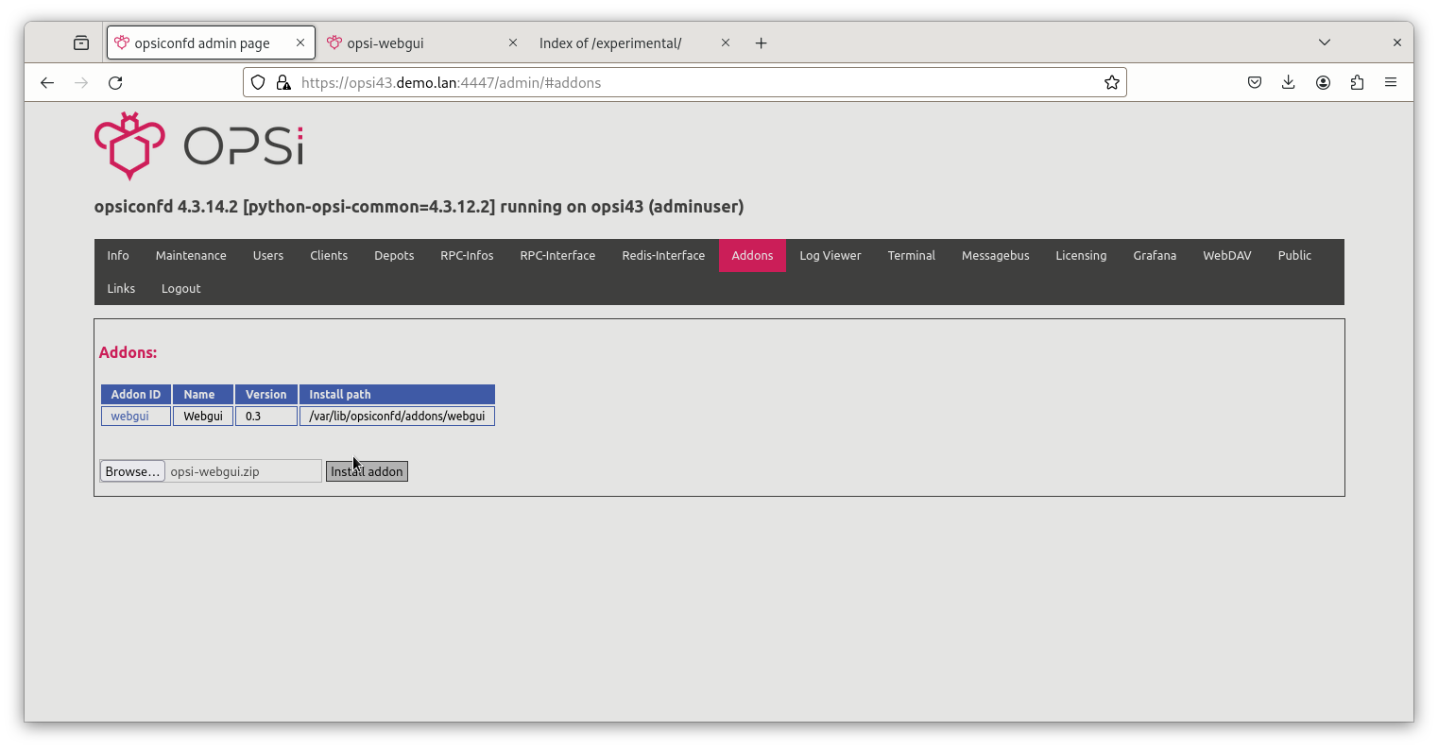Screen dimensions: 1438x749
Task: Click Logout in the navigation bar
Action: tap(180, 289)
